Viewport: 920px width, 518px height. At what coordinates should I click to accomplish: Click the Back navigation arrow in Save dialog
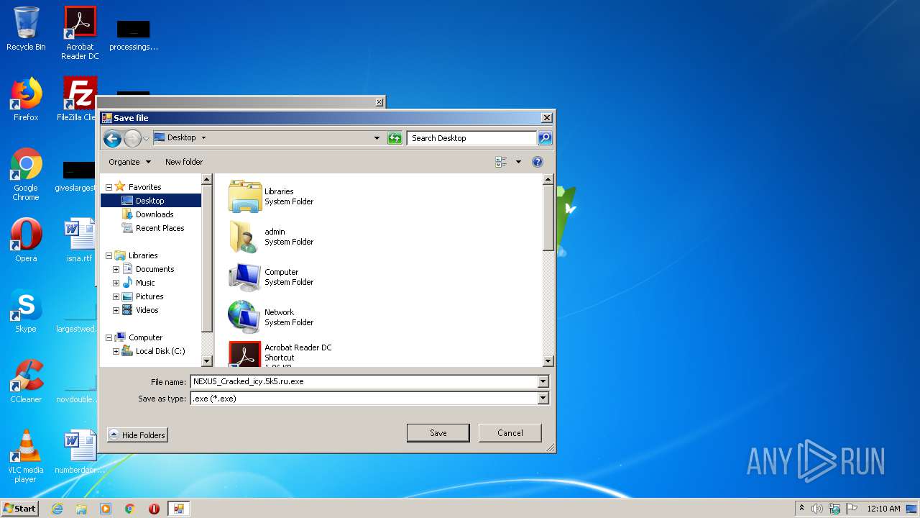tap(112, 138)
